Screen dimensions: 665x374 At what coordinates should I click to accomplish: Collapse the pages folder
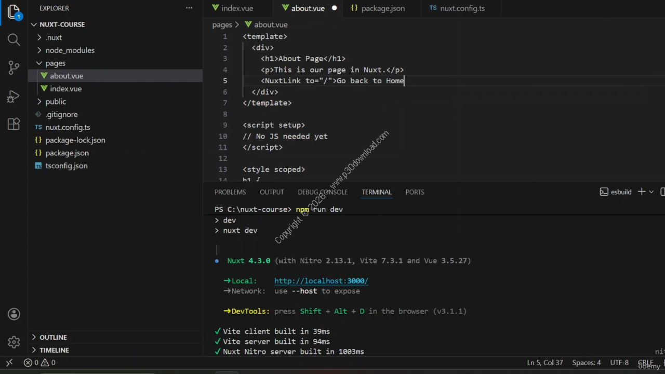(x=55, y=63)
